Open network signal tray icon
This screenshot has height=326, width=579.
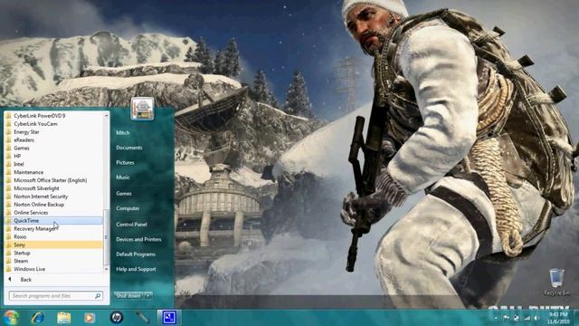(x=527, y=318)
